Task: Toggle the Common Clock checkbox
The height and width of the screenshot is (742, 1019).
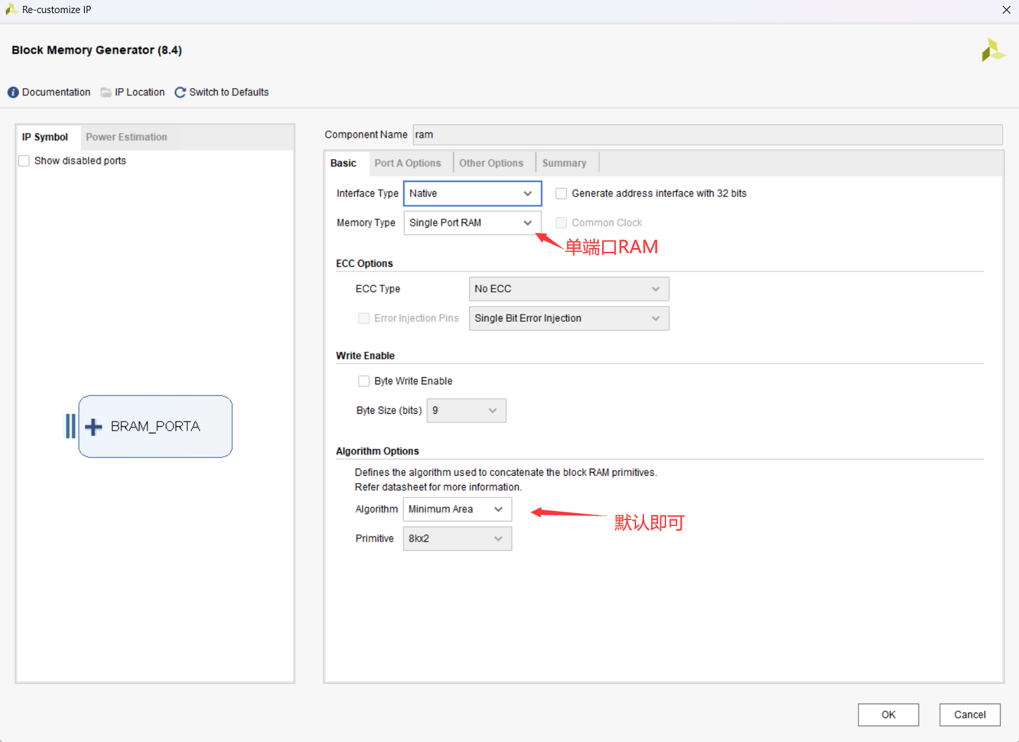Action: coord(561,223)
